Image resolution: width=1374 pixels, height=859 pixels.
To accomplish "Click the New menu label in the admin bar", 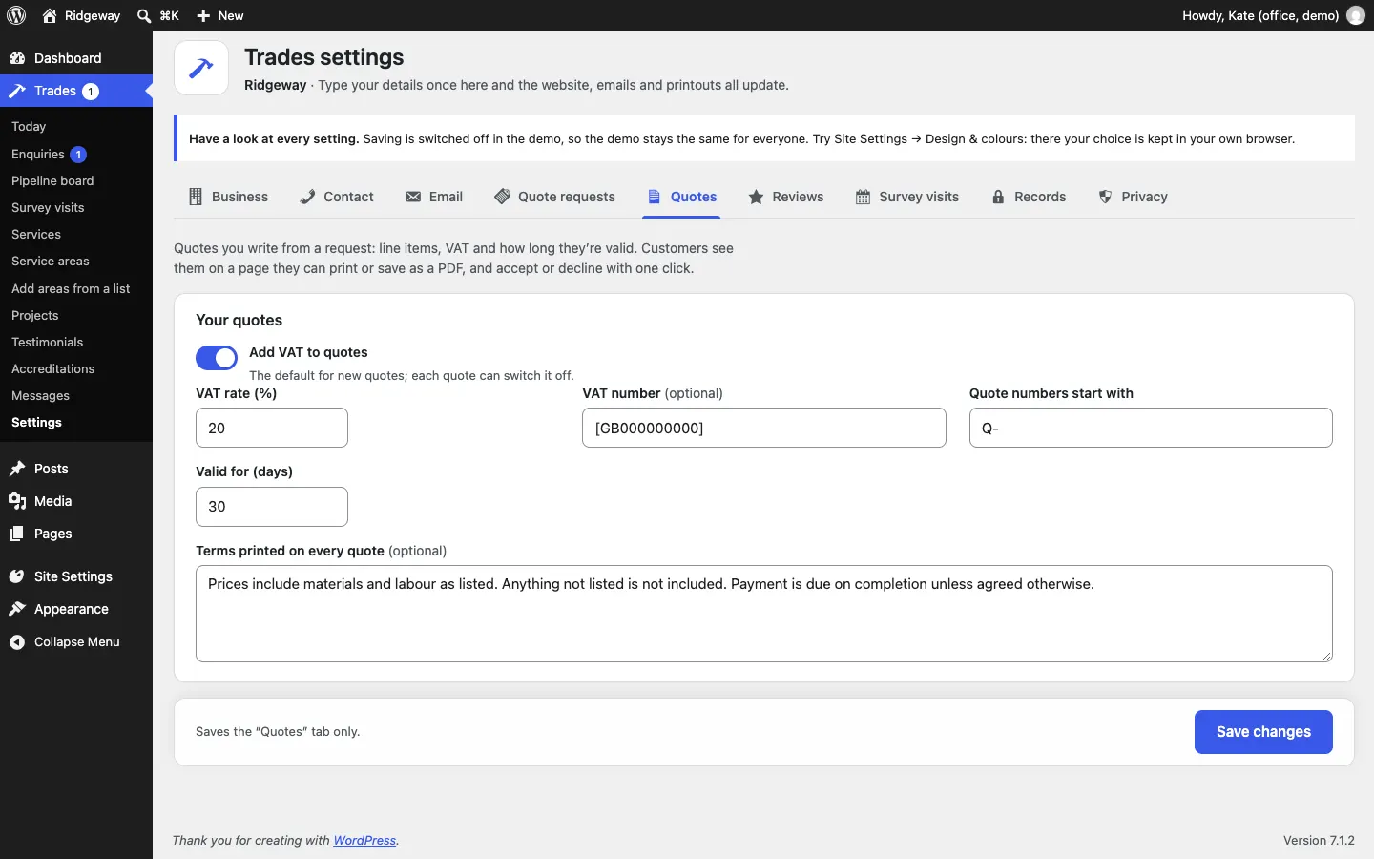I will point(231,15).
